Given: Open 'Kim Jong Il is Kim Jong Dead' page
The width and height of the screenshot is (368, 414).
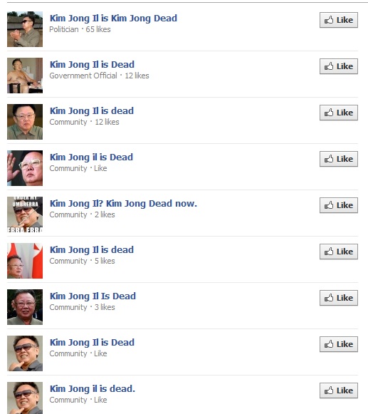Looking at the screenshot, I should (x=113, y=19).
